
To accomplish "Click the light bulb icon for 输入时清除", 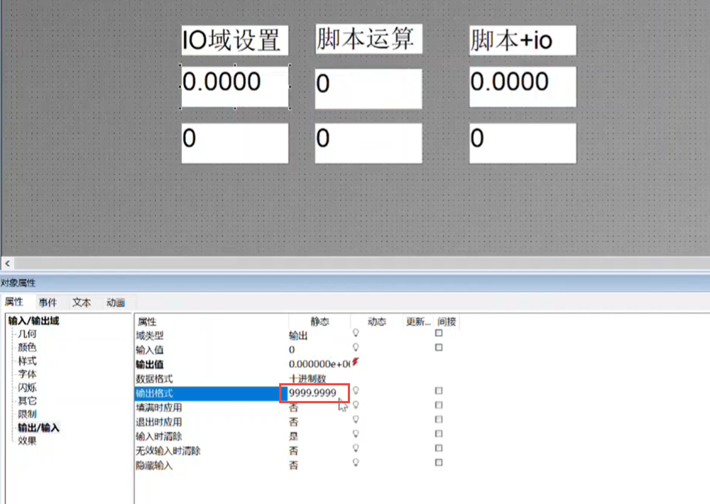I will 356,434.
